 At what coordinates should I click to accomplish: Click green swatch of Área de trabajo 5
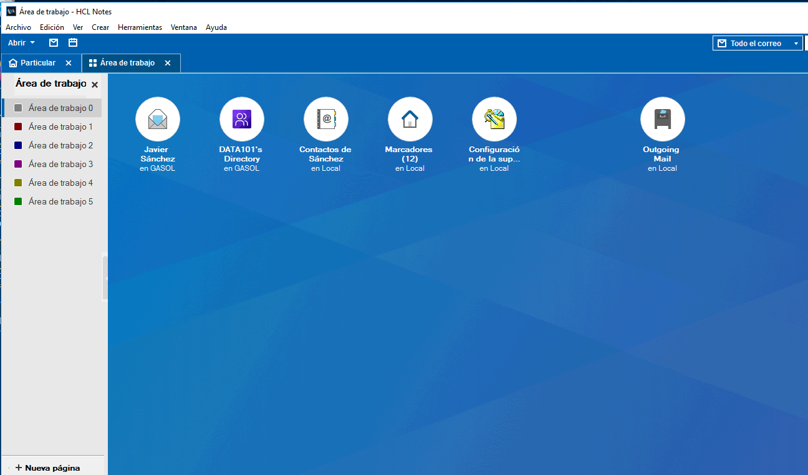(18, 201)
